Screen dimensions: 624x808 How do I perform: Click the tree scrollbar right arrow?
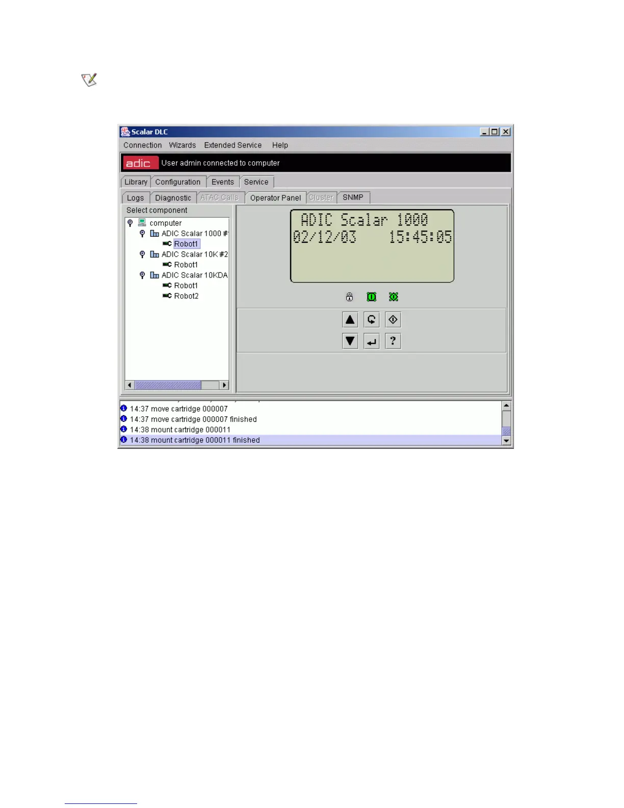pyautogui.click(x=224, y=385)
